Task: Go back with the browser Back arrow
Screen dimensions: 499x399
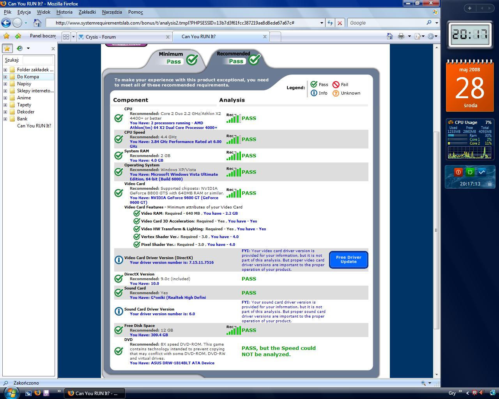Action: [x=6, y=23]
